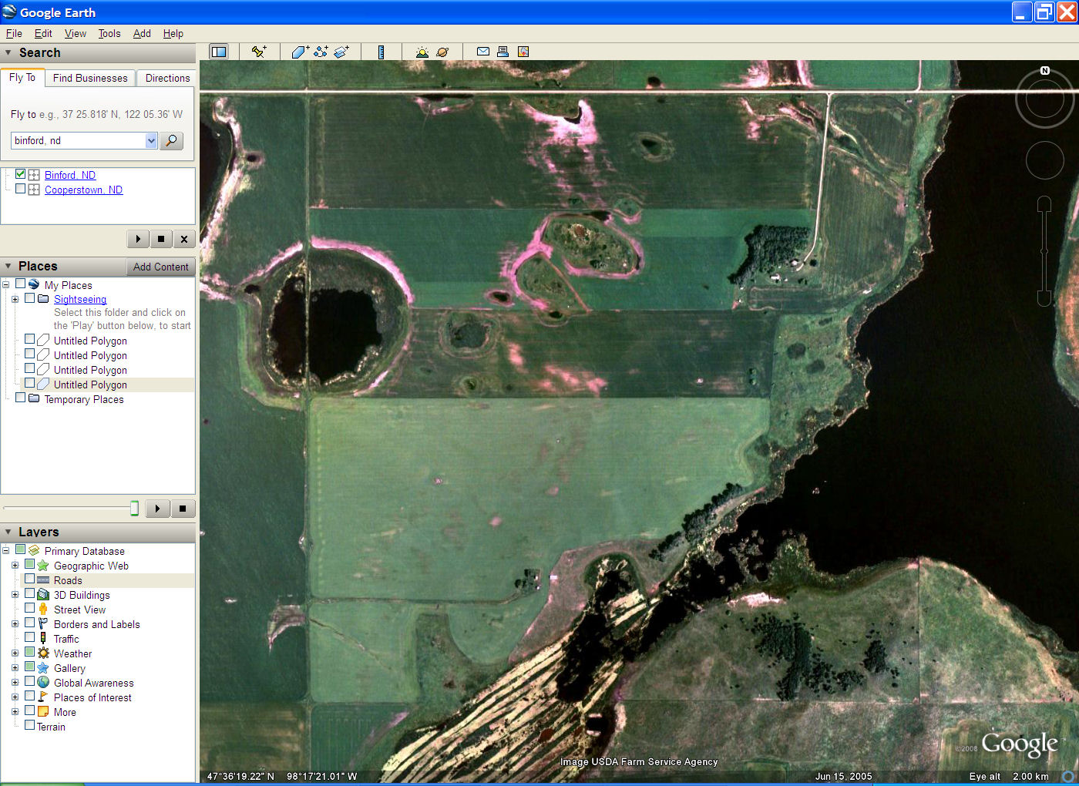This screenshot has width=1079, height=786.
Task: Open the Binford, ND result link
Action: click(70, 175)
